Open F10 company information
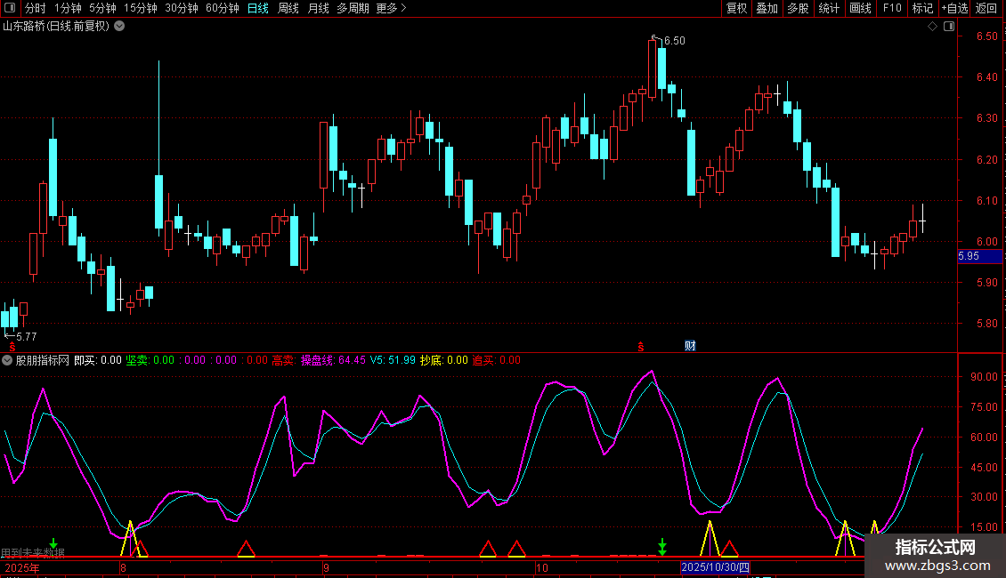Viewport: 1006px width, 578px height. 892,8
